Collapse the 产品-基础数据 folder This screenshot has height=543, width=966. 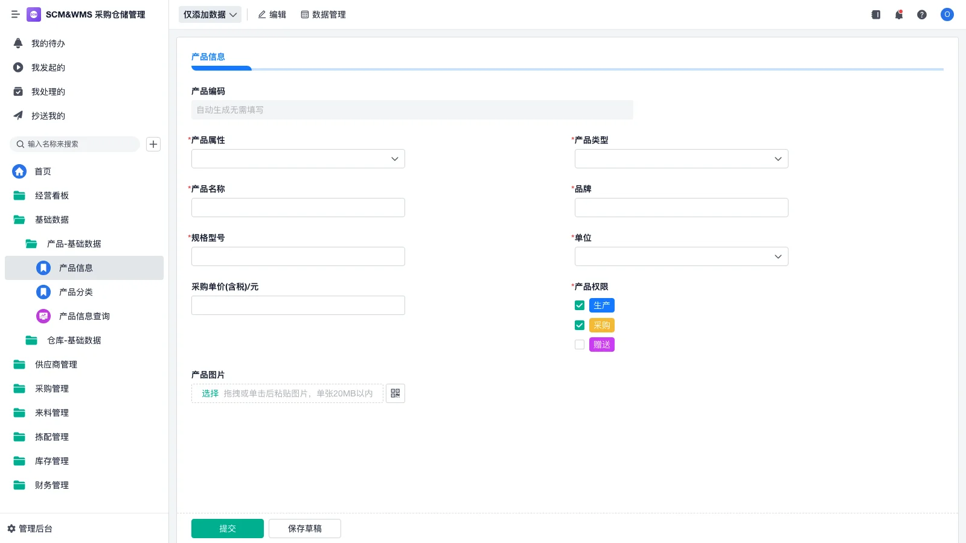point(84,244)
